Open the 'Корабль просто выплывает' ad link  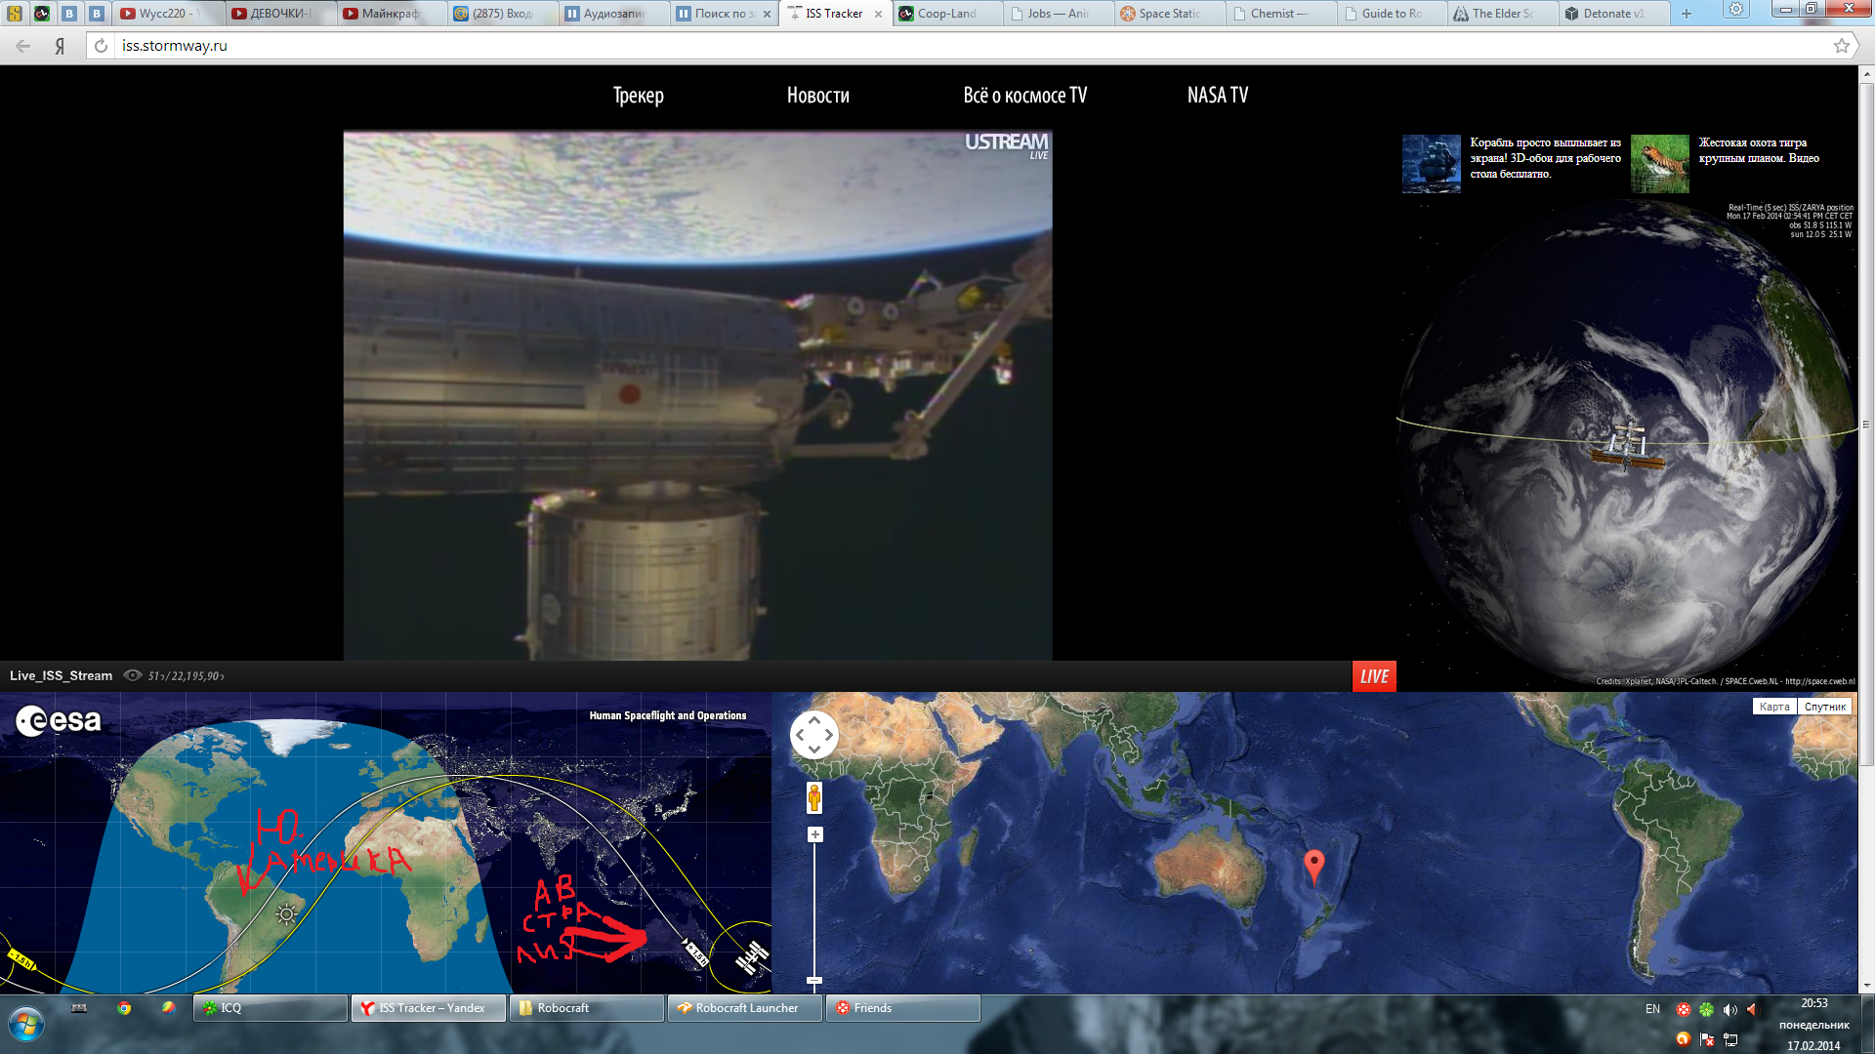[x=1545, y=158]
